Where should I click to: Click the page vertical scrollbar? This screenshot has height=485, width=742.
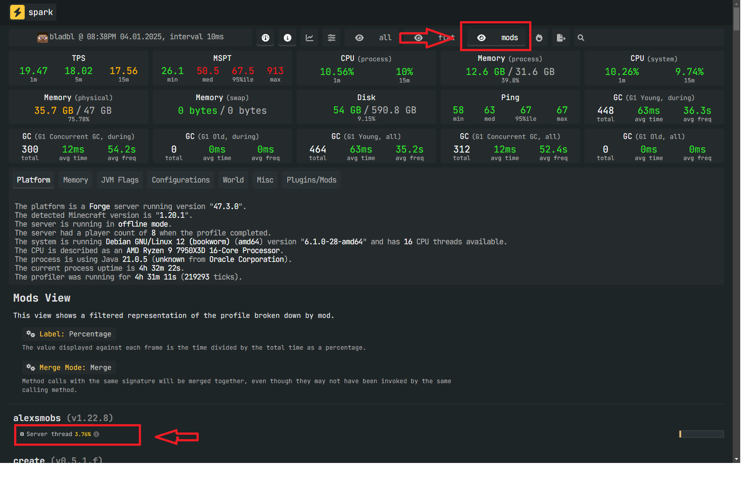[736, 220]
